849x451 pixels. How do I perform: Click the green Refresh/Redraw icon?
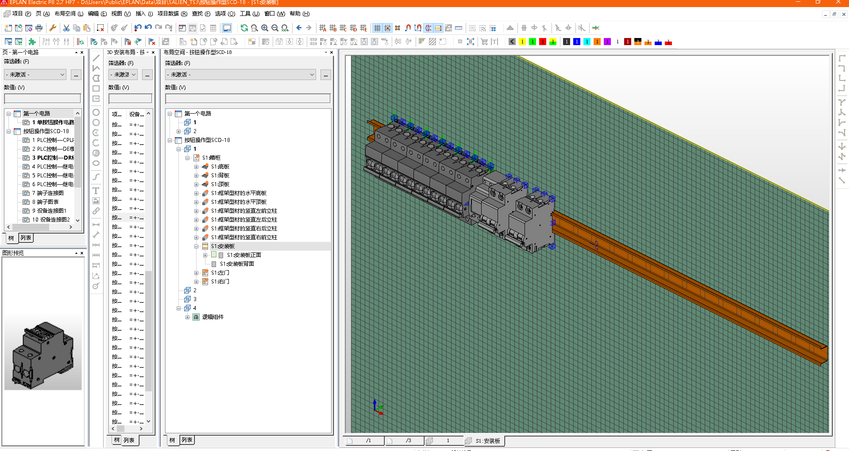coord(244,28)
